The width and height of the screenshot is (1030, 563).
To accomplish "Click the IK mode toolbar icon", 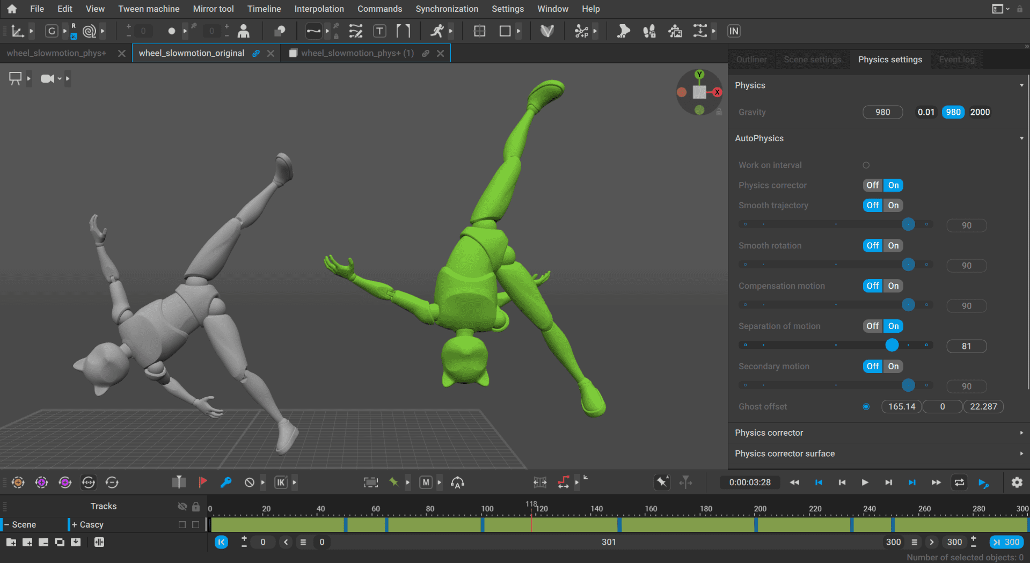I will coord(281,482).
